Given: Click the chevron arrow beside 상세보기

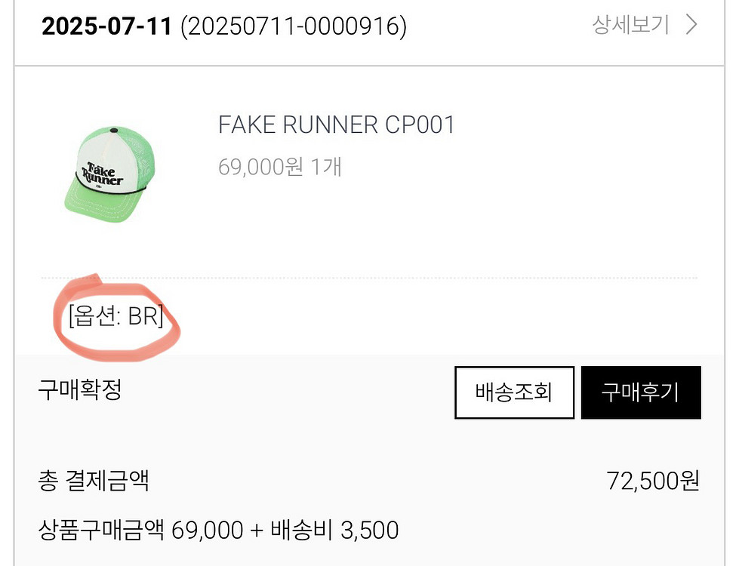Looking at the screenshot, I should [x=691, y=26].
